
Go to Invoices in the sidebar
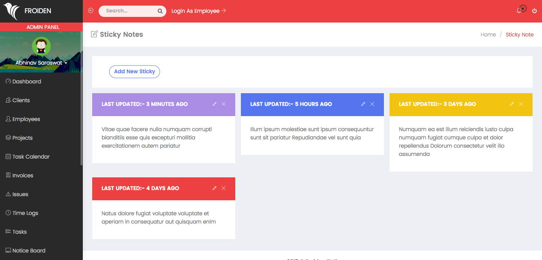pyautogui.click(x=23, y=175)
